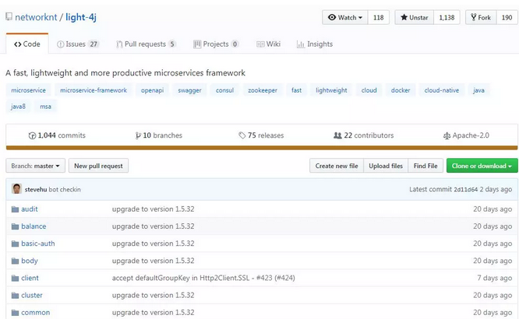
Task: Select the msa topic tag
Action: 45,107
